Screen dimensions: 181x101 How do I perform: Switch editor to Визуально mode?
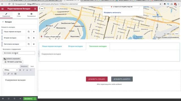click(x=24, y=66)
